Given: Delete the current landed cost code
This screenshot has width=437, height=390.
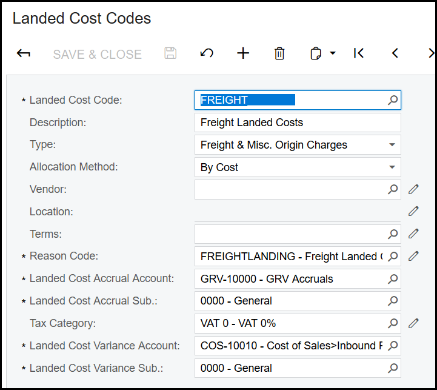Looking at the screenshot, I should click(x=279, y=53).
